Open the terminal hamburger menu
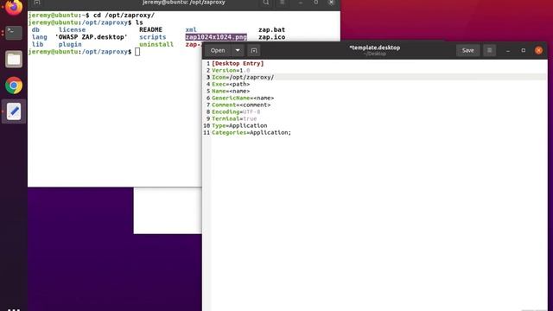This screenshot has width=553, height=311. point(283,3)
